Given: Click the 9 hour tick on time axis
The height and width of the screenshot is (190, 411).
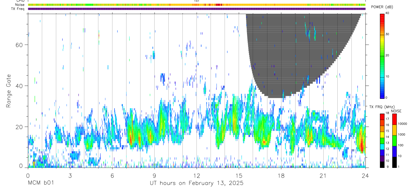Looking at the screenshot, I should point(154,175).
